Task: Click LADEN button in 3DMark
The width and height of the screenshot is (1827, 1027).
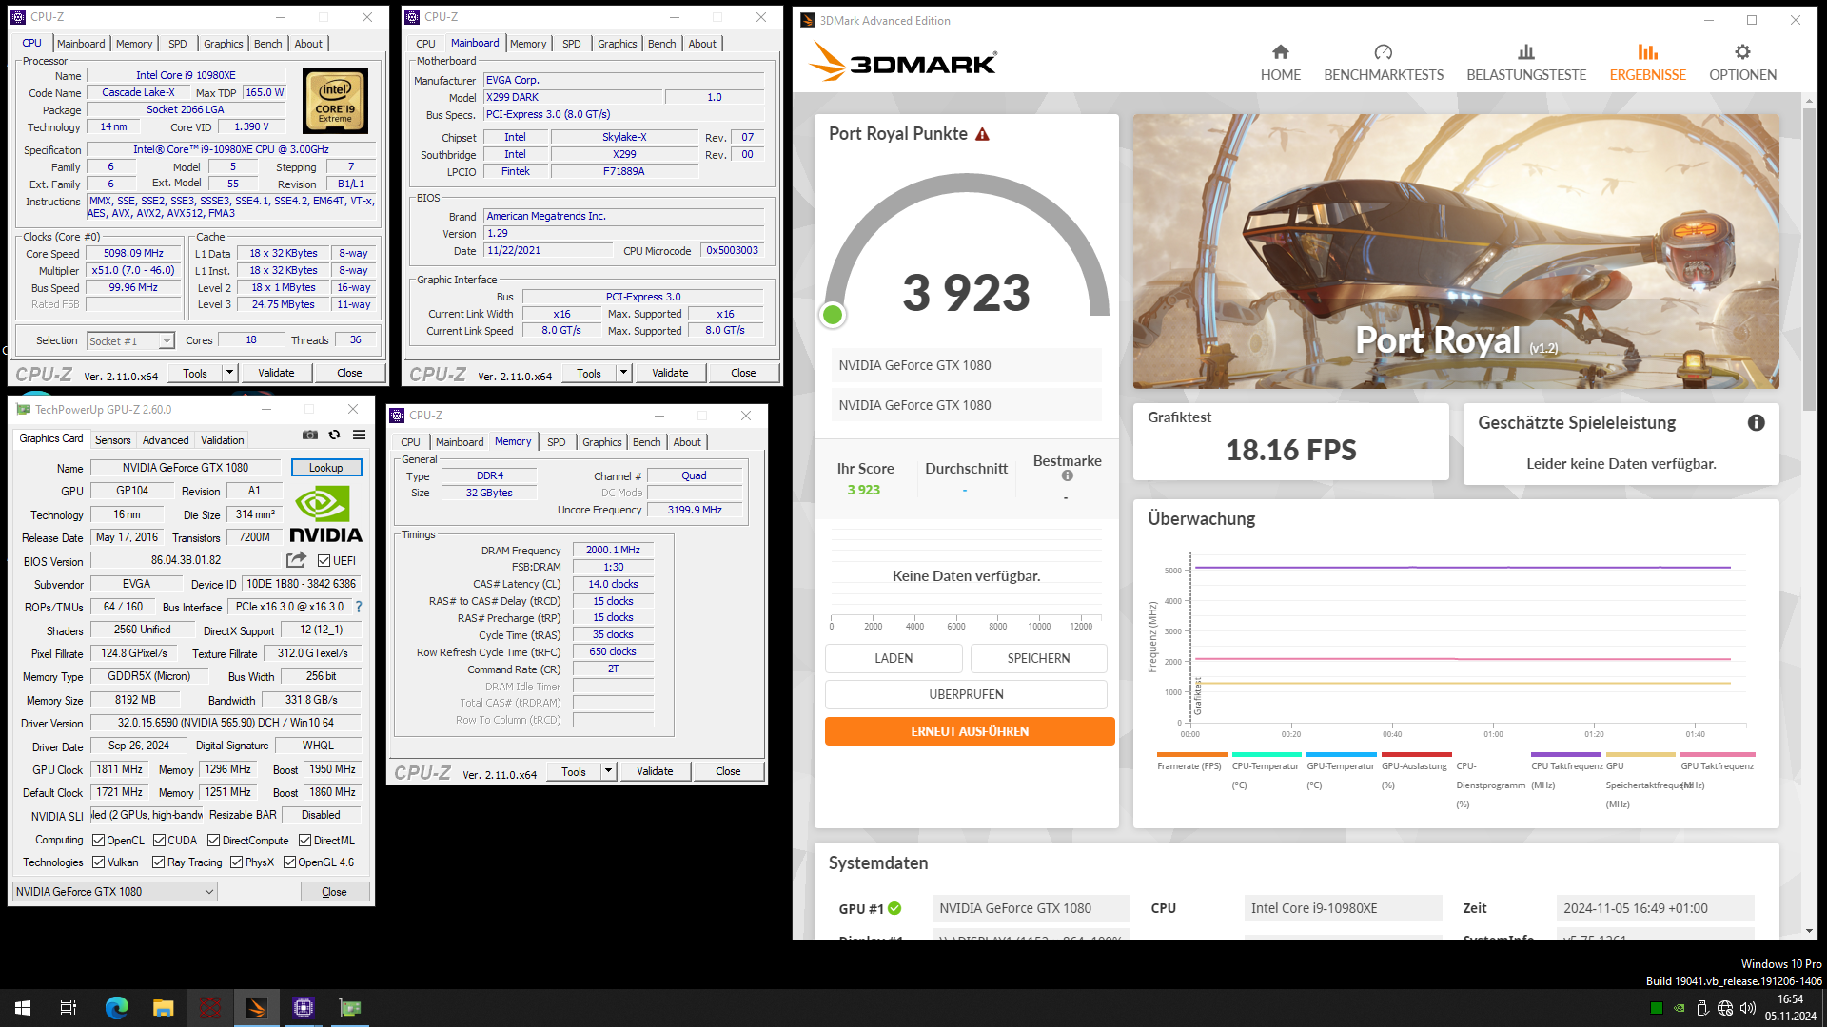Action: [x=894, y=658]
